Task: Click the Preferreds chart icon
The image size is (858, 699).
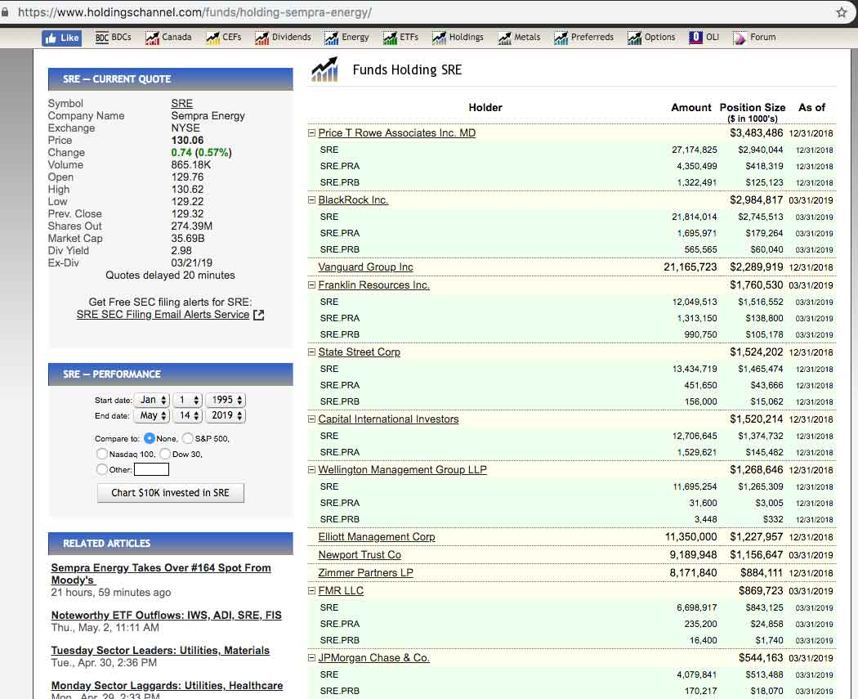Action: point(561,38)
